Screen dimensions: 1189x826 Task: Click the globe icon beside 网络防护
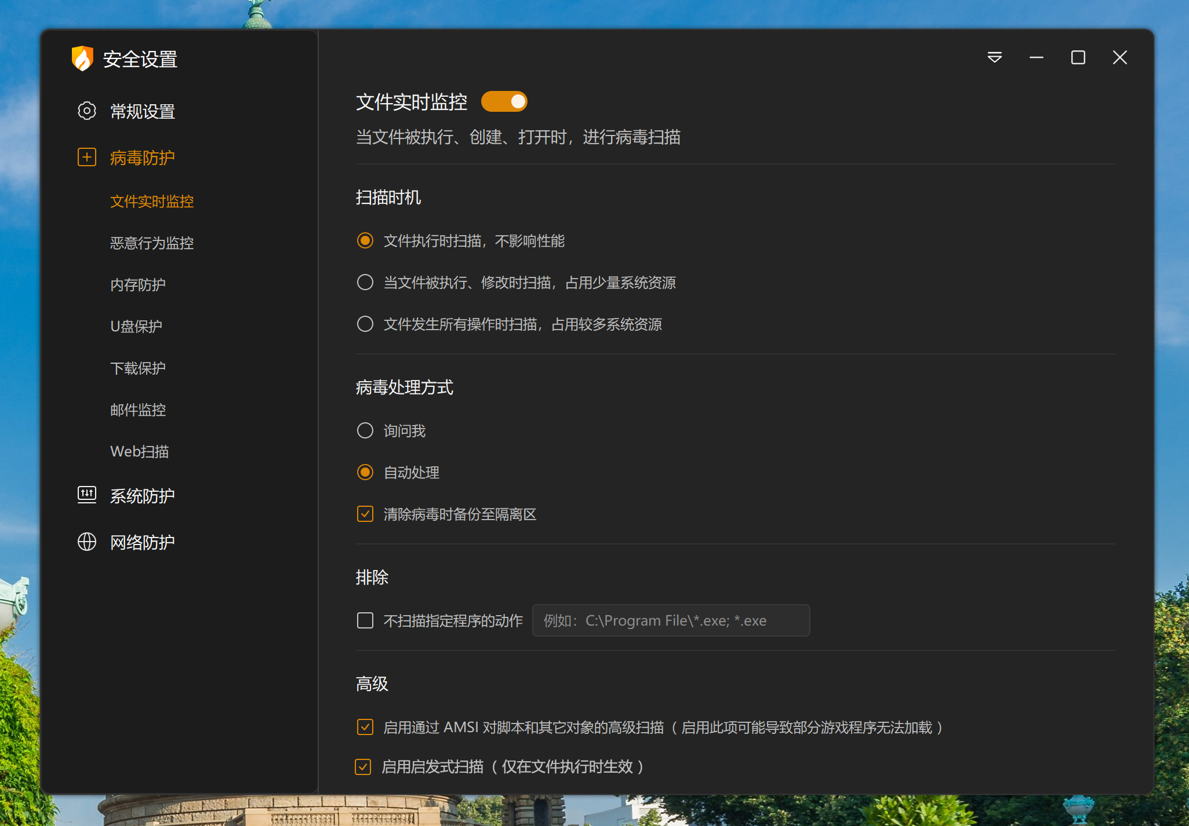pos(87,541)
